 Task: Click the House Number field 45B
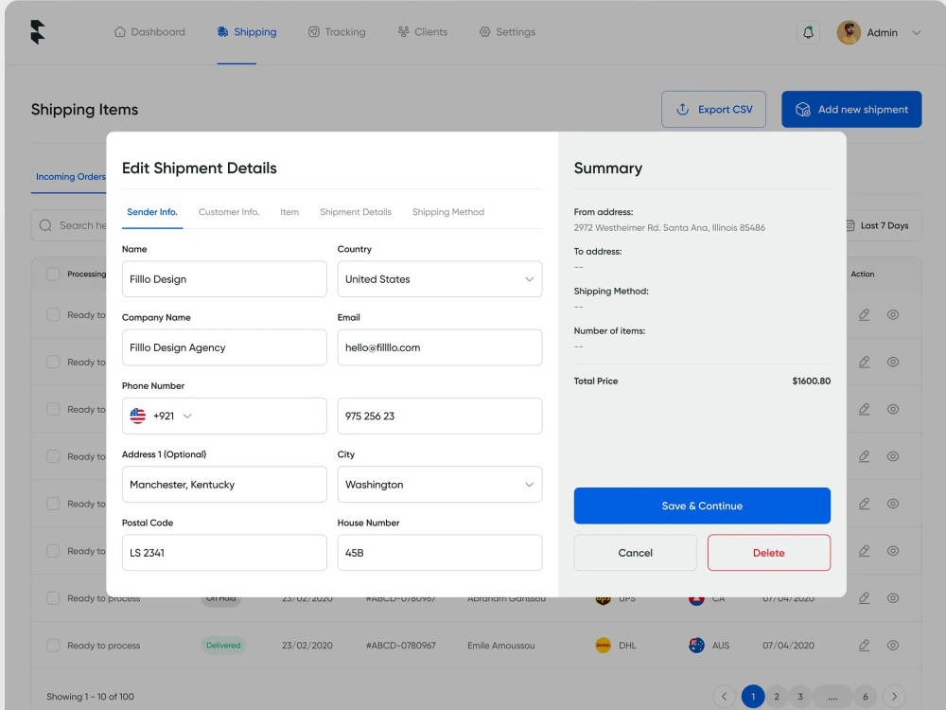point(440,553)
